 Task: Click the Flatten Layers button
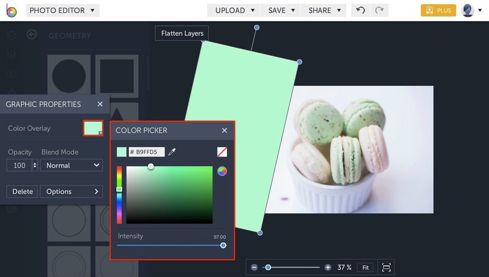pyautogui.click(x=182, y=33)
